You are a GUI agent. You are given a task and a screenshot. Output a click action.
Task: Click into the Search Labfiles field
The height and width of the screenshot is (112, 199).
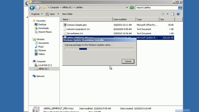(x=156, y=7)
